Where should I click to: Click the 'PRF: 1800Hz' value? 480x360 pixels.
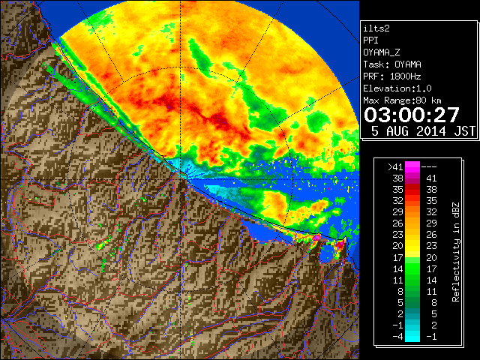[x=392, y=76]
